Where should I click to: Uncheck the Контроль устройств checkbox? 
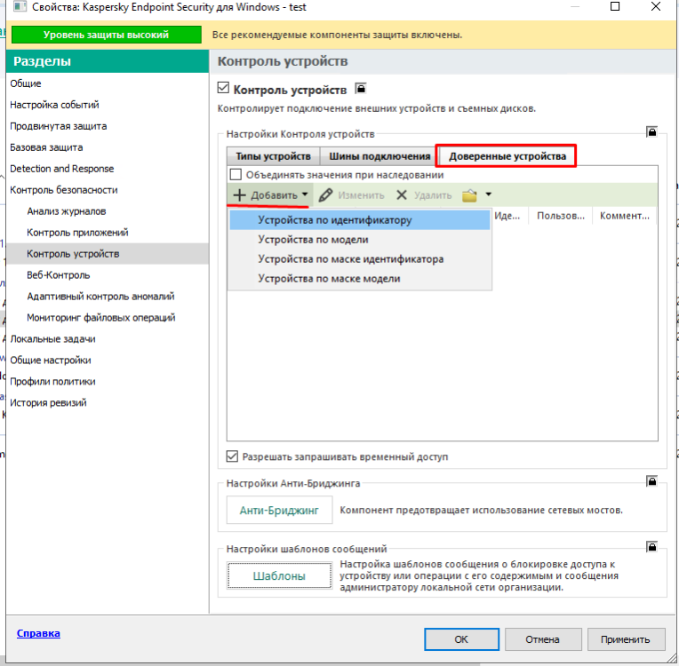coord(223,88)
